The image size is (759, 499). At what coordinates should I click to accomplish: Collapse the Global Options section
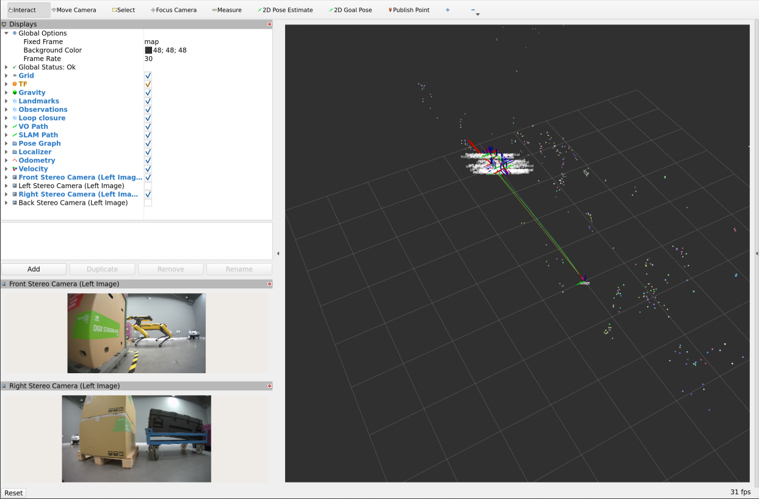click(x=6, y=34)
